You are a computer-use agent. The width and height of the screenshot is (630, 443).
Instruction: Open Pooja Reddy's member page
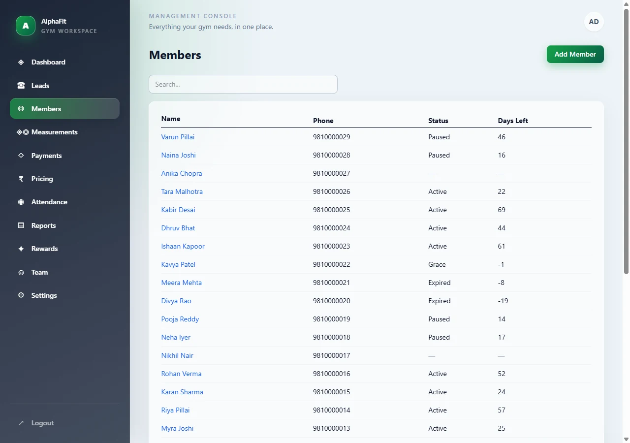tap(180, 319)
